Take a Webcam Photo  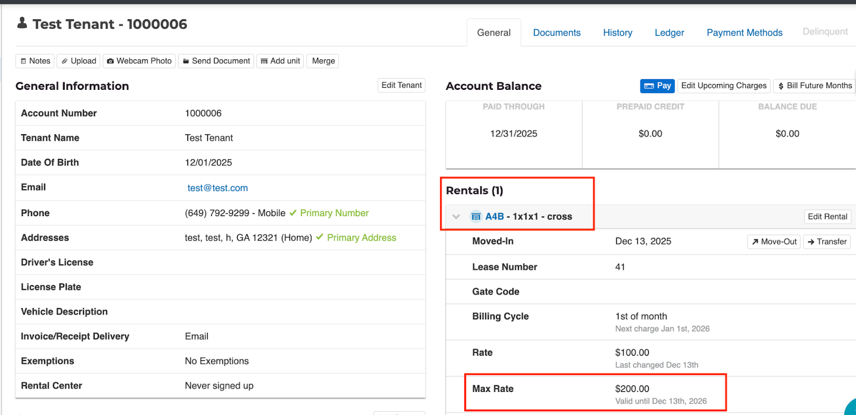[x=139, y=61]
